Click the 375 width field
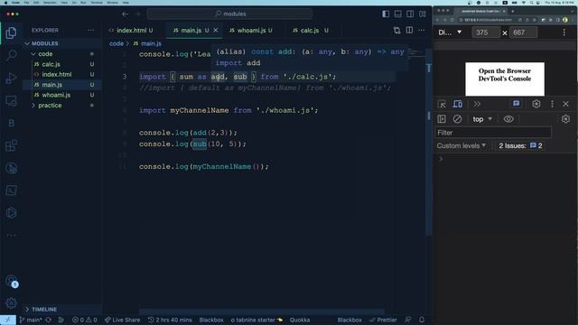The height and width of the screenshot is (325, 578). click(486, 32)
